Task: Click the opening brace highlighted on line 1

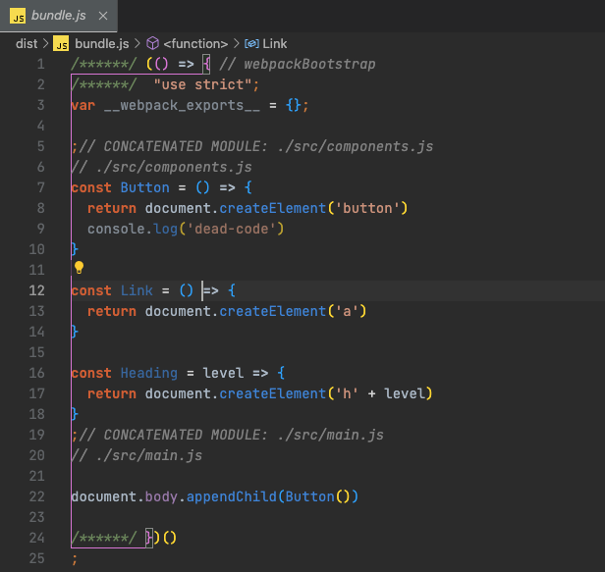Action: click(x=206, y=64)
